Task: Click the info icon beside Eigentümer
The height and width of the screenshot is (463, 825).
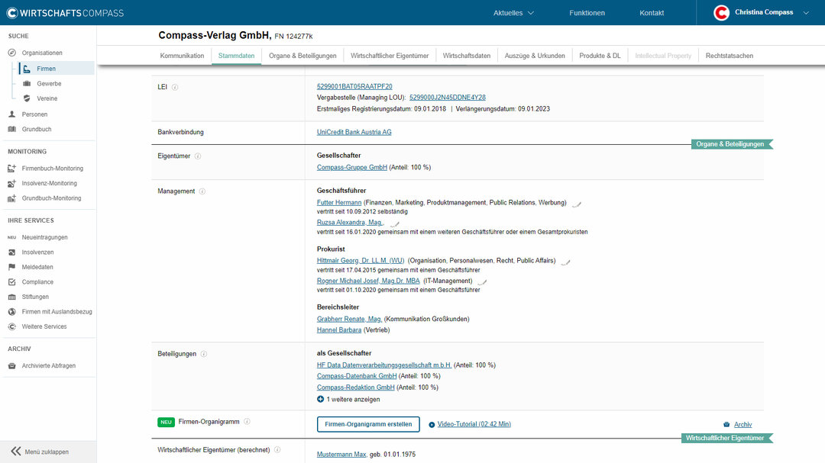Action: [198, 156]
